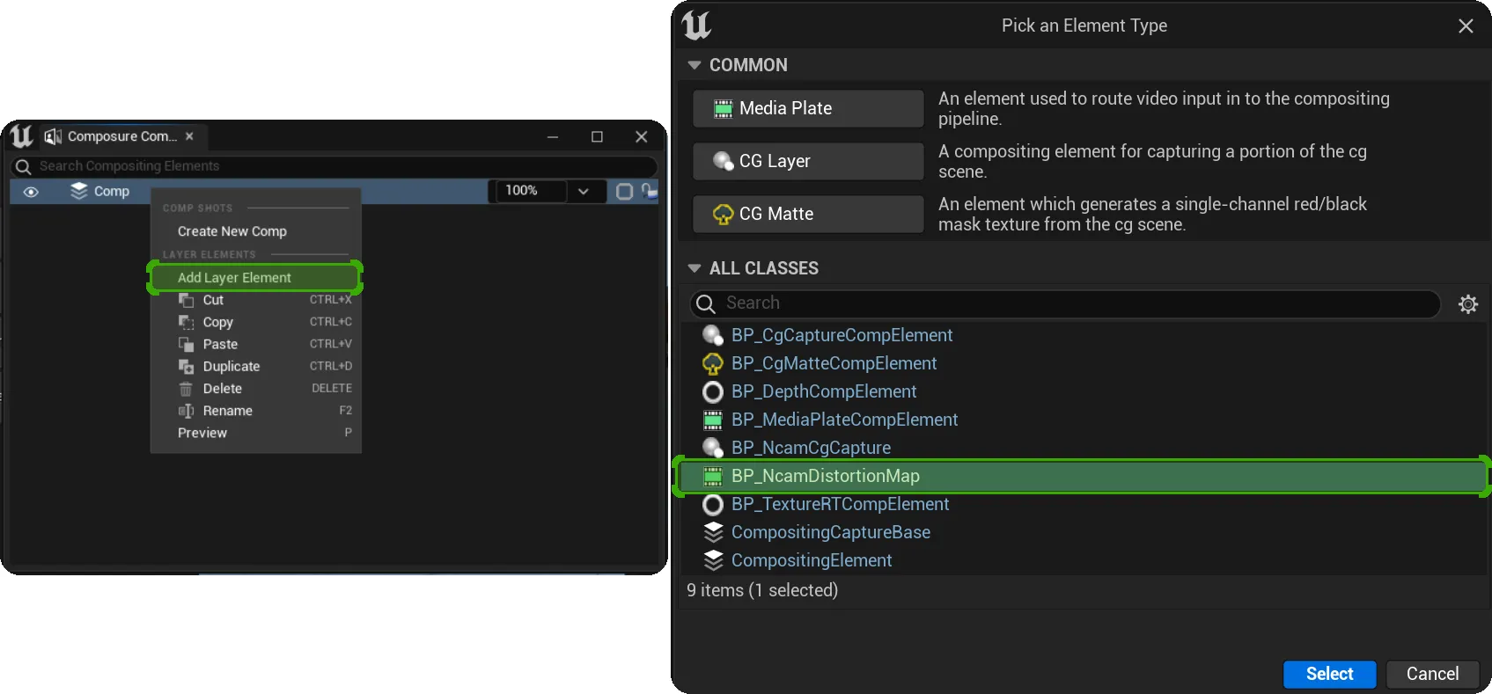The height and width of the screenshot is (694, 1492).
Task: Toggle the lock icon on the Comp row
Action: point(650,191)
